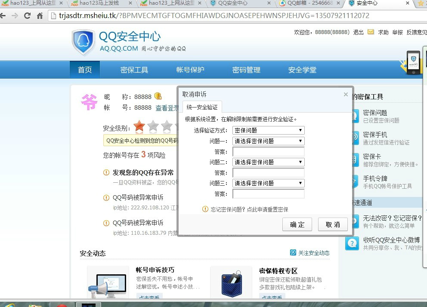Go to browser home icon
The image size is (427, 307).
40,16
